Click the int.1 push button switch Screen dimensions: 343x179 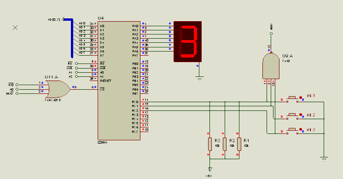292,99
